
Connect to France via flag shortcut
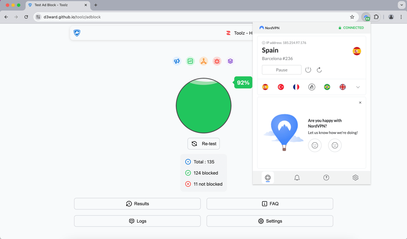pyautogui.click(x=296, y=87)
